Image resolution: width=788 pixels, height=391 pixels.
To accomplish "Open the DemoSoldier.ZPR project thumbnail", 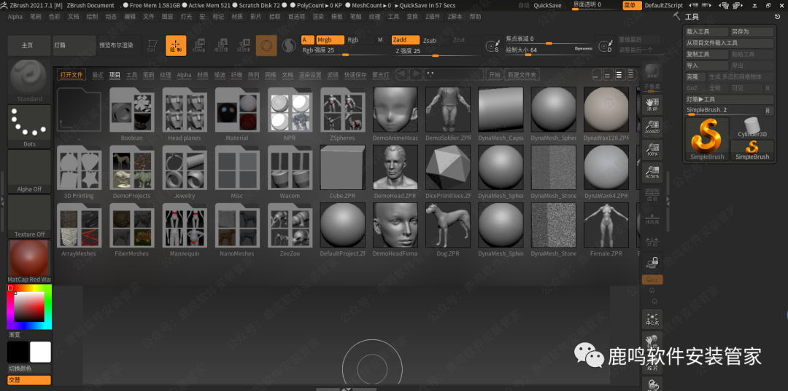I will (448, 114).
